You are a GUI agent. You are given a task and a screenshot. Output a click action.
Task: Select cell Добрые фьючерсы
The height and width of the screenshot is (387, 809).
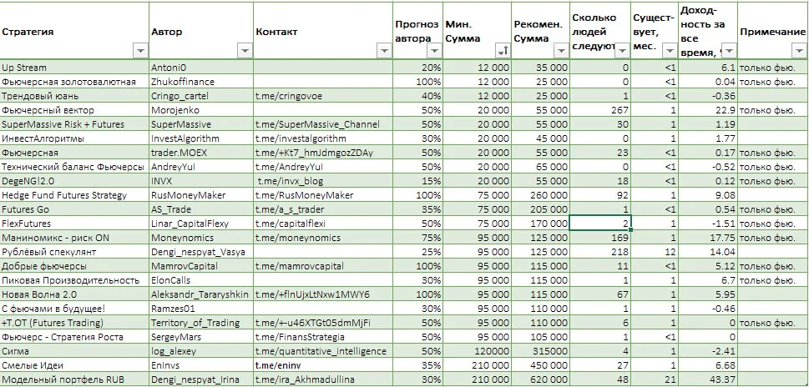[74, 266]
